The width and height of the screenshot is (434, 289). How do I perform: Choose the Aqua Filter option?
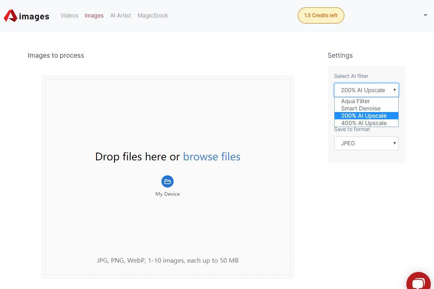point(356,101)
